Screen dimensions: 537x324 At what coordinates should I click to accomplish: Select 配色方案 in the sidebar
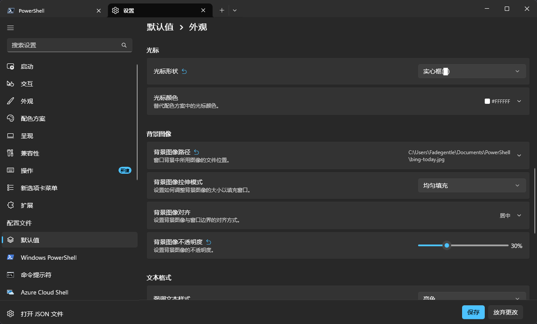[x=33, y=119]
